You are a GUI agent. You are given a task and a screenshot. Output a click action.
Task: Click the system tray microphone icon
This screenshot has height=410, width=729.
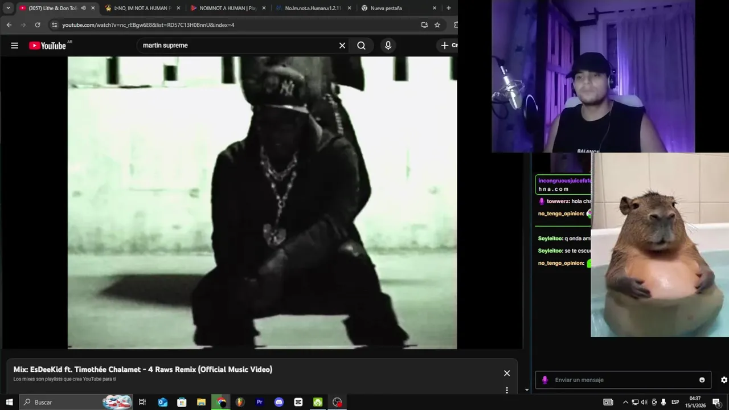point(664,402)
